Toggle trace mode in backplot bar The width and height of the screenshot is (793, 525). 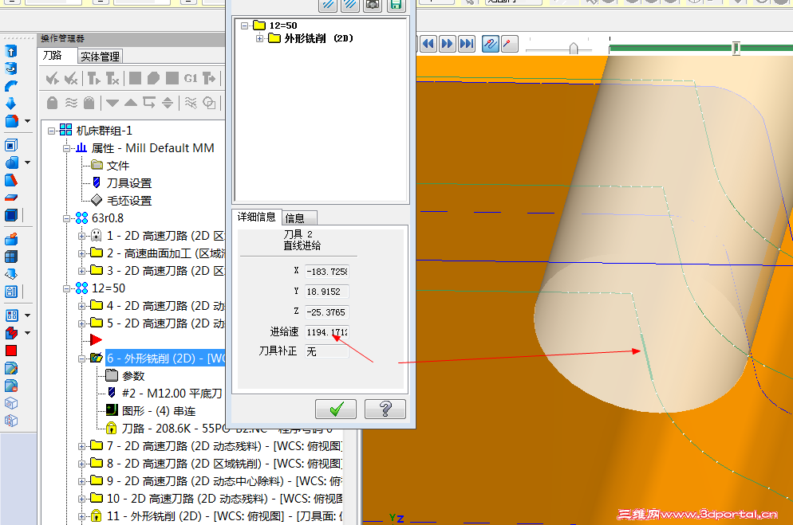point(490,44)
